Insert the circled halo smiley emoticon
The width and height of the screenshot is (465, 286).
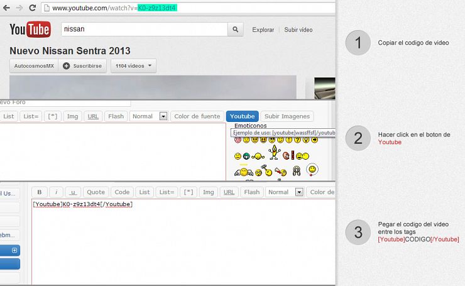tap(312, 170)
